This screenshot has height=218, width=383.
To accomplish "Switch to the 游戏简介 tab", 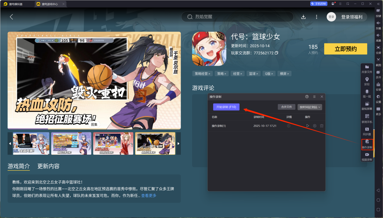I will tap(19, 166).
